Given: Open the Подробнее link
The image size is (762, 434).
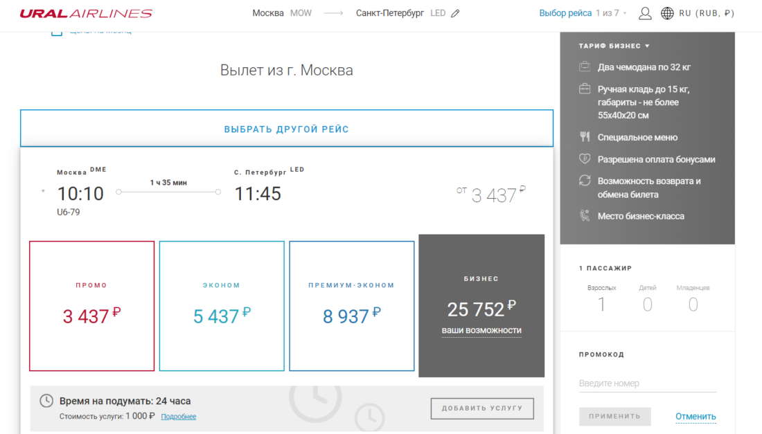Looking at the screenshot, I should point(178,417).
